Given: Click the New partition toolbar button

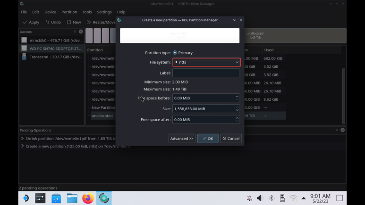Looking at the screenshot, I should (74, 22).
